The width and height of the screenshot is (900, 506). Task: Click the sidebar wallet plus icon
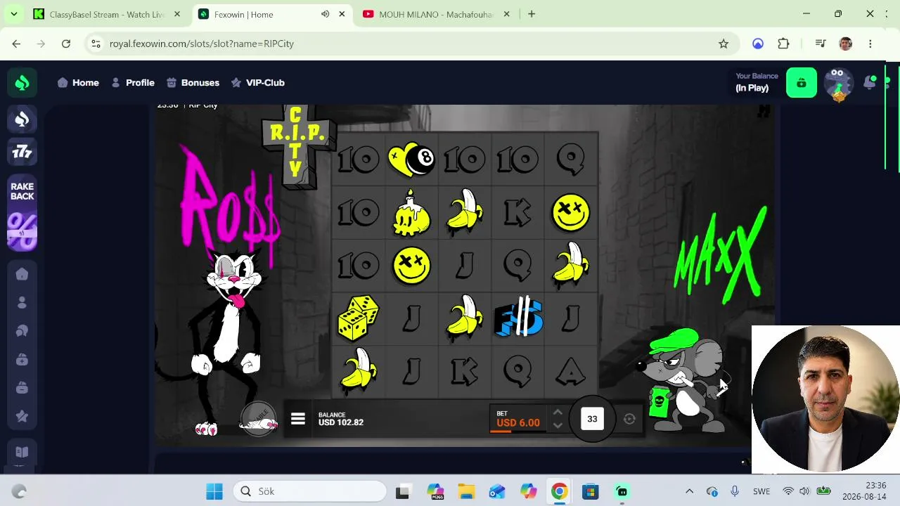22,360
